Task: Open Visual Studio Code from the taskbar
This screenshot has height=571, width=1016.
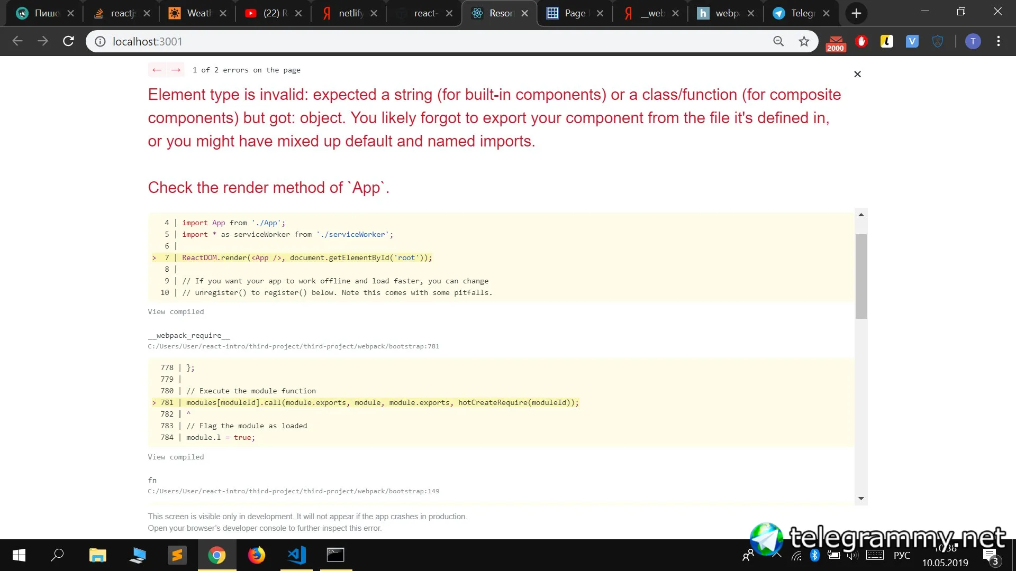Action: click(296, 555)
